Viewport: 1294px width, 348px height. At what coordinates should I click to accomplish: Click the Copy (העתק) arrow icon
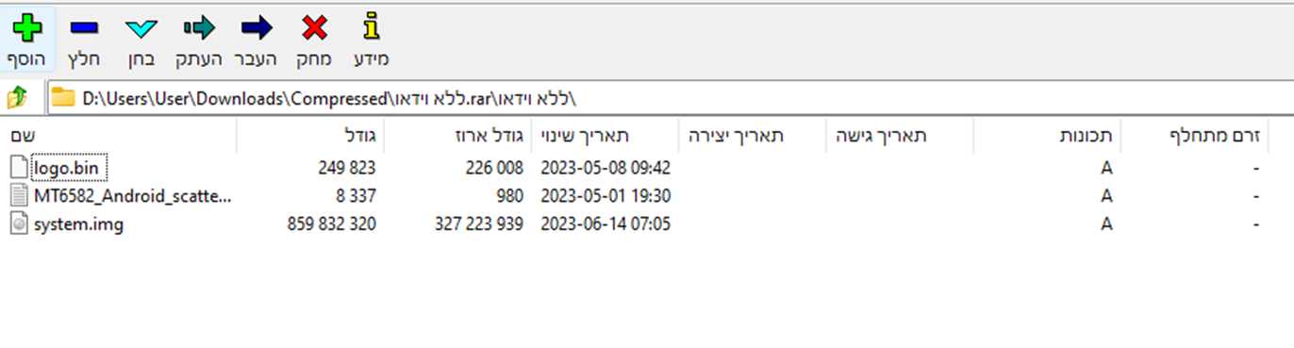pyautogui.click(x=199, y=27)
